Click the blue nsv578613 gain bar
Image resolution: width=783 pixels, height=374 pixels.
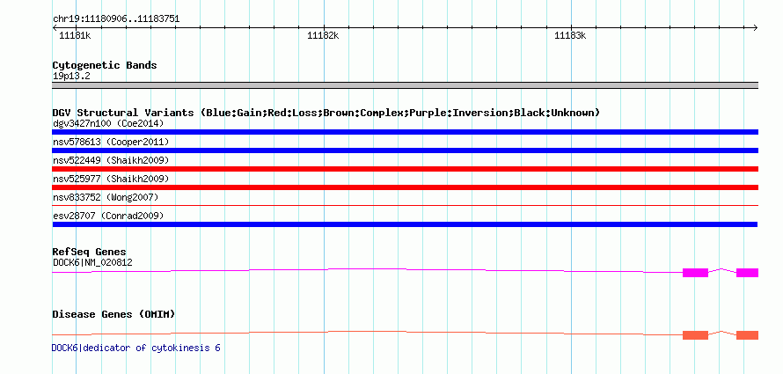(x=406, y=150)
